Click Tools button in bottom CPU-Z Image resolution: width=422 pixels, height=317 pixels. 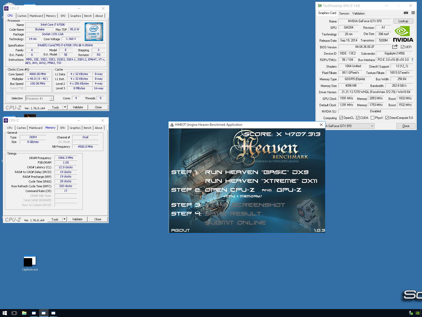(55, 219)
